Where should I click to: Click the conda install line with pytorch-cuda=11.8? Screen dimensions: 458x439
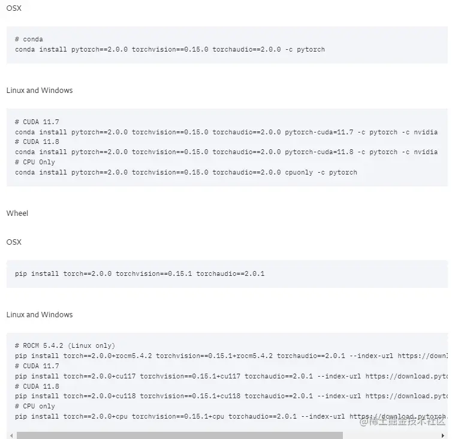227,152
